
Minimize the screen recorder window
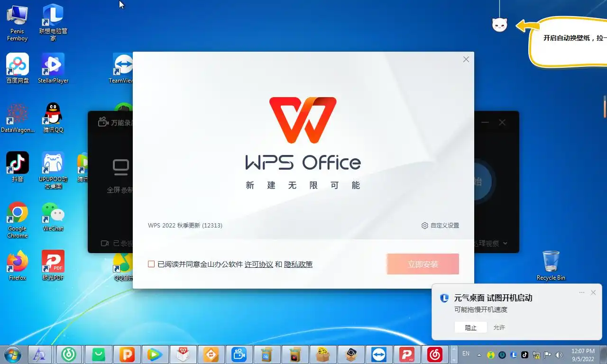click(x=485, y=122)
